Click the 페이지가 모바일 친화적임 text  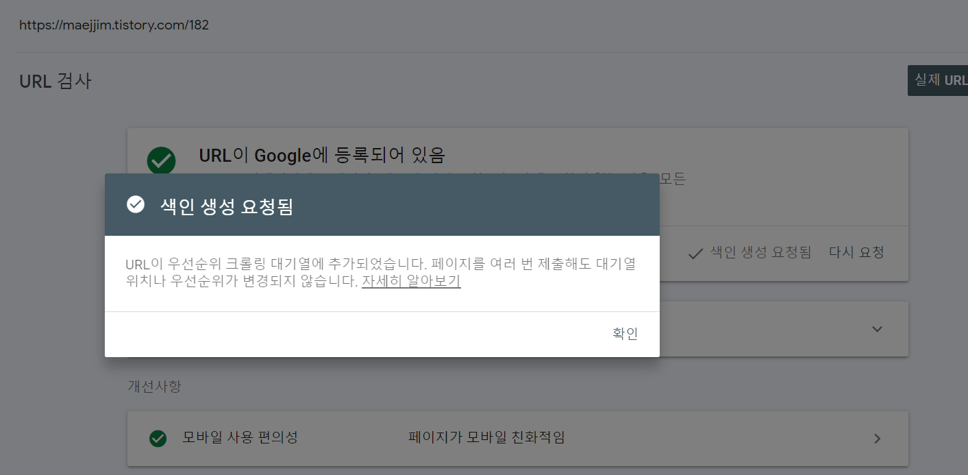click(x=486, y=437)
